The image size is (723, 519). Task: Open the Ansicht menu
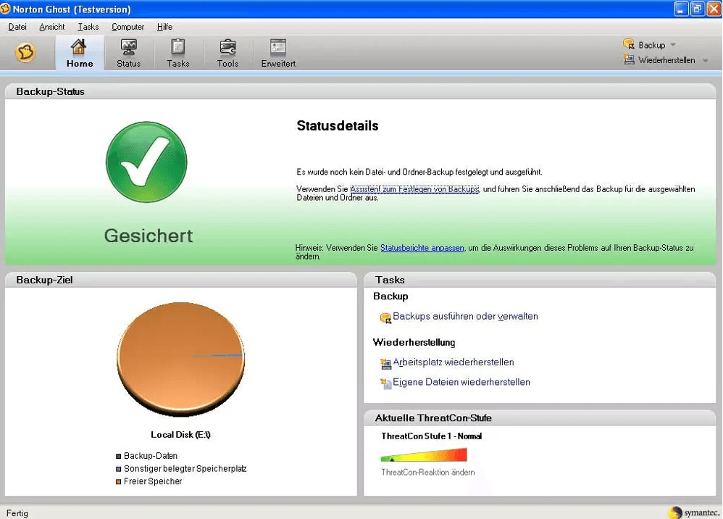[x=51, y=27]
